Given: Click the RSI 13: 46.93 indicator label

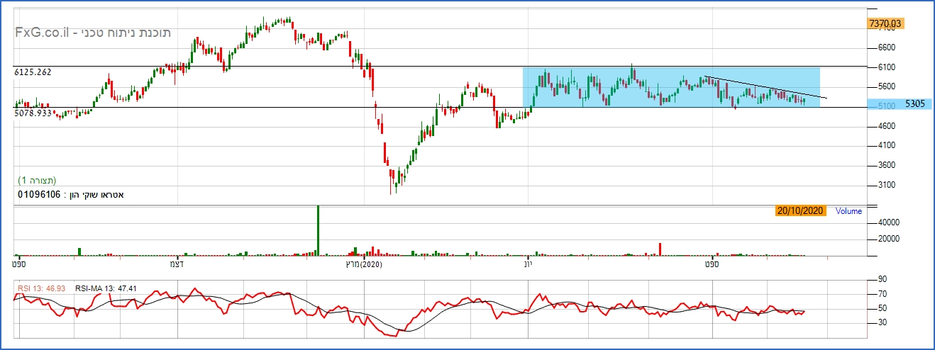Looking at the screenshot, I should pyautogui.click(x=42, y=288).
